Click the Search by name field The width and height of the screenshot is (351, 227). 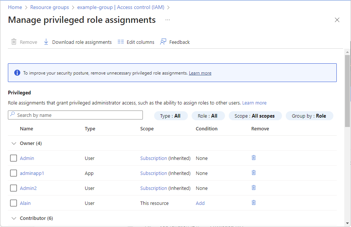pyautogui.click(x=75, y=115)
